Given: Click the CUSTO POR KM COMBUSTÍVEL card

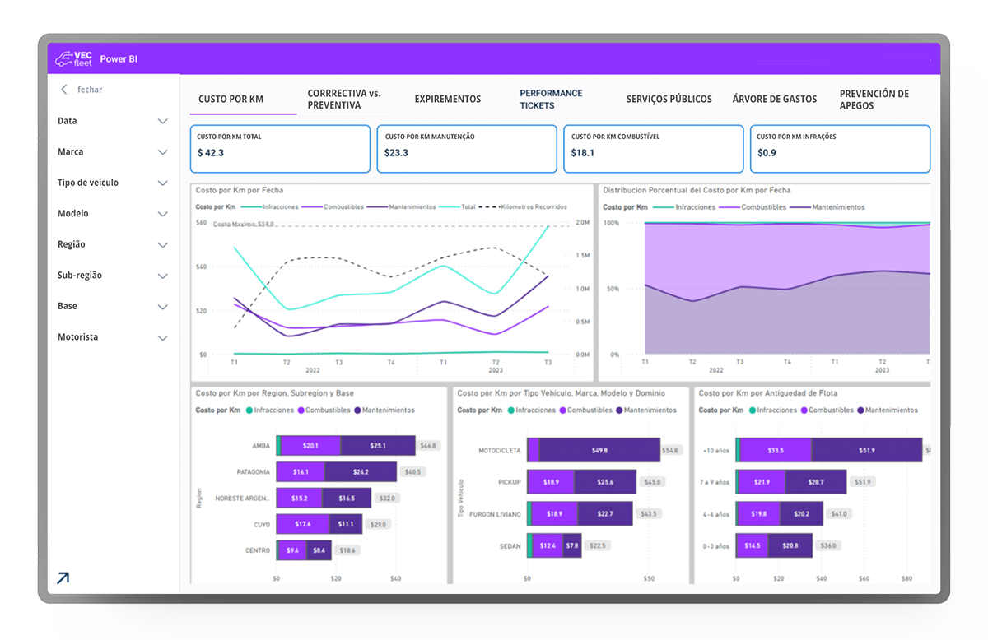Looking at the screenshot, I should pos(652,149).
